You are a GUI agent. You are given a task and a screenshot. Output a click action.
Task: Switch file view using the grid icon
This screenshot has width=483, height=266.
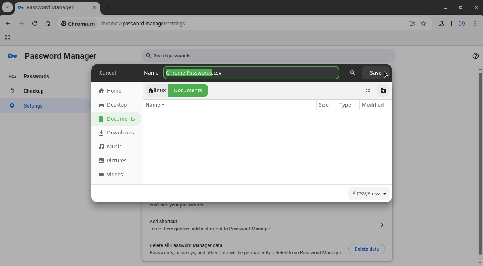[x=367, y=90]
